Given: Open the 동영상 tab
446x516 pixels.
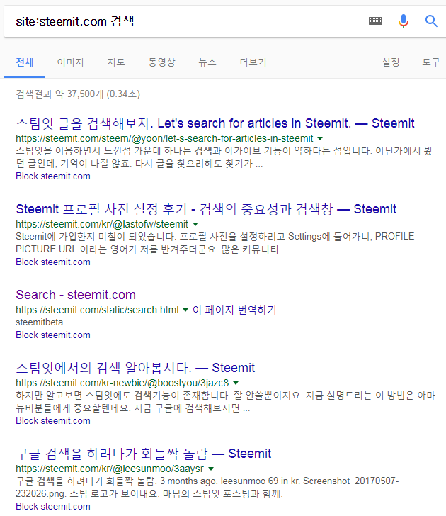Looking at the screenshot, I should 161,62.
